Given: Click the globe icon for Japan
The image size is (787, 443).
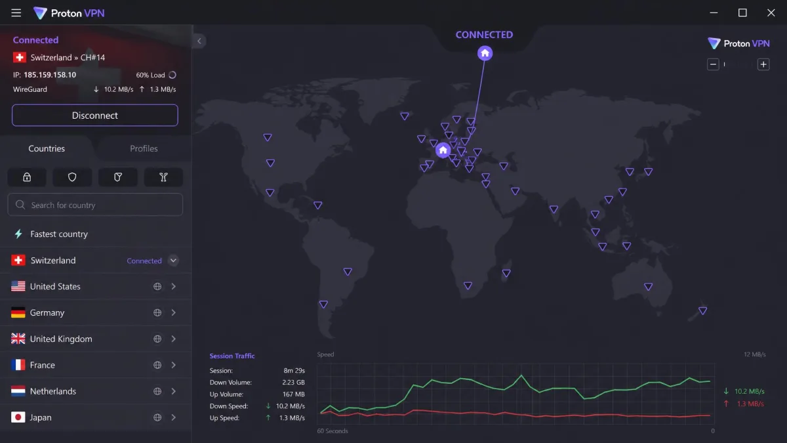Looking at the screenshot, I should [157, 417].
